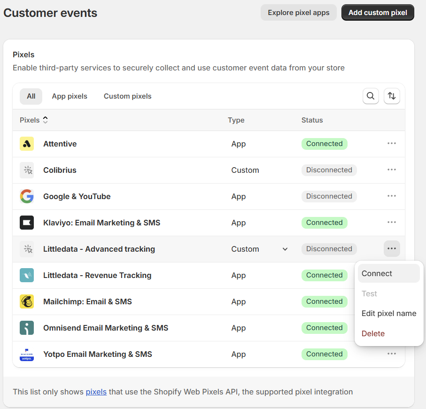
Task: Click the App type cell for Attentive
Action: 239,144
